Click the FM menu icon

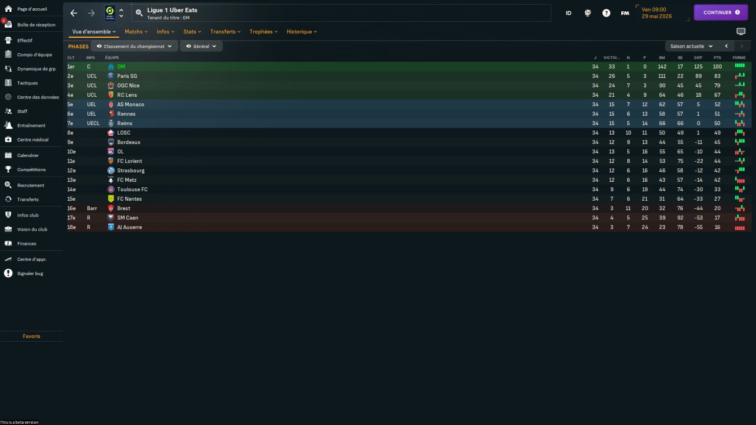click(x=625, y=13)
